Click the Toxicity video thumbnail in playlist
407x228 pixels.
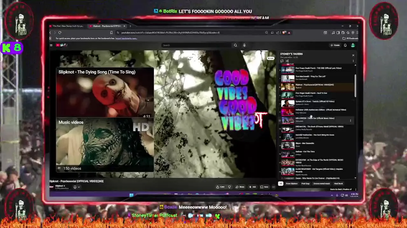pyautogui.click(x=288, y=103)
